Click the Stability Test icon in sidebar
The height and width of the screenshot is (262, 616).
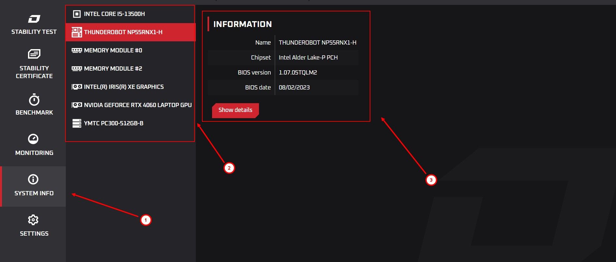click(x=34, y=19)
